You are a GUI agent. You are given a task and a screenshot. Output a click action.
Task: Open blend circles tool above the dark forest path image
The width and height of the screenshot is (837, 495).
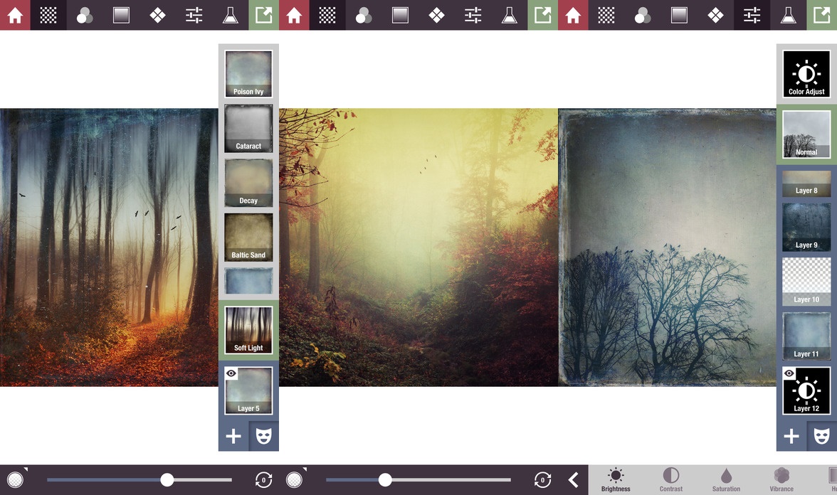pos(84,15)
